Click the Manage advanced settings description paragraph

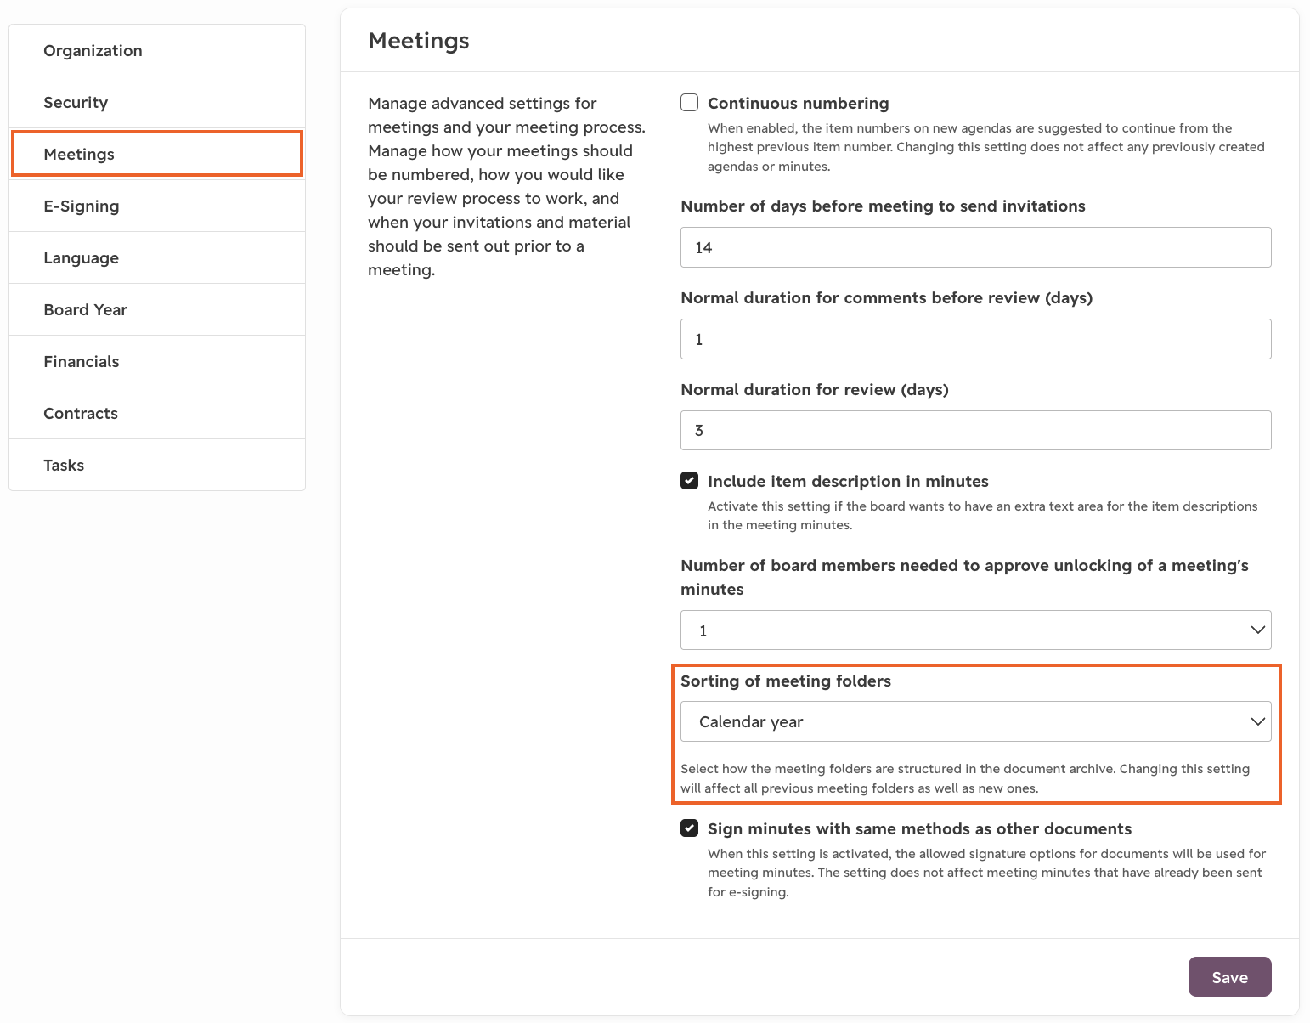[x=507, y=186]
